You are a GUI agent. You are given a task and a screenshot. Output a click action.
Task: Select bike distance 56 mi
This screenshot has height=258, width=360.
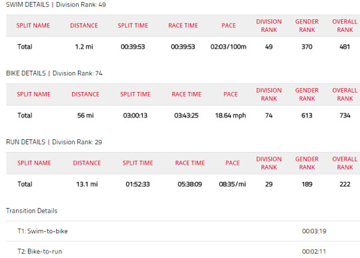[x=85, y=115]
